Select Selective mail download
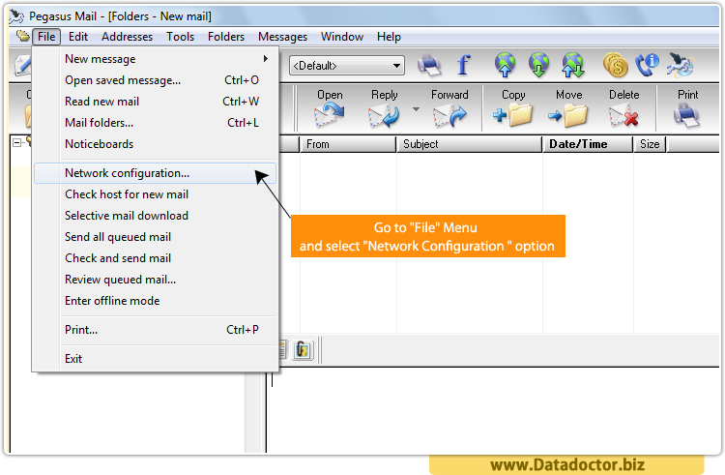Screen dimensions: 725x475 point(156,216)
